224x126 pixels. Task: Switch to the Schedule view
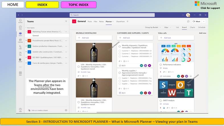[x=202, y=27]
